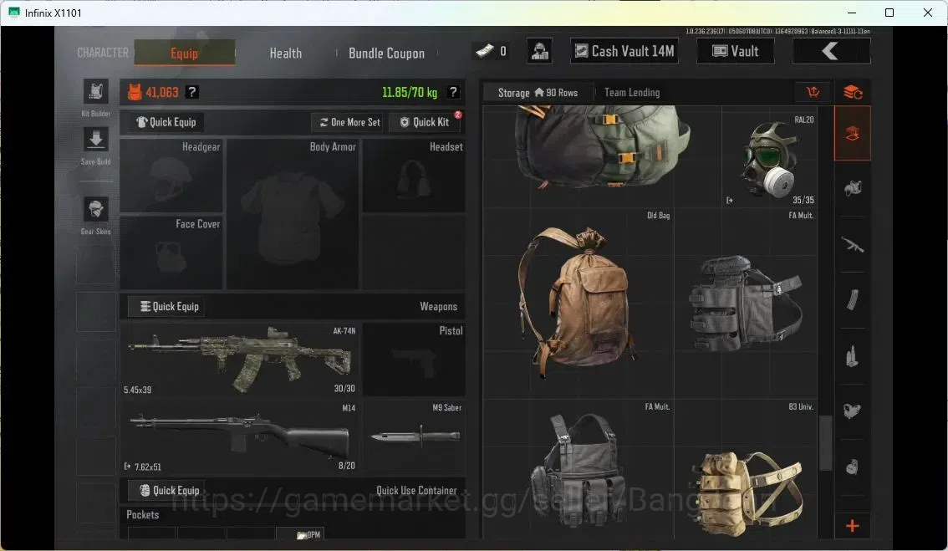Select the empty Headset slot

pos(414,176)
